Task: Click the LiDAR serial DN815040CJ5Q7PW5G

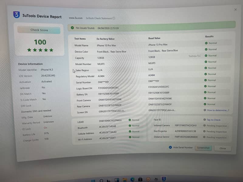Action: click(110, 120)
